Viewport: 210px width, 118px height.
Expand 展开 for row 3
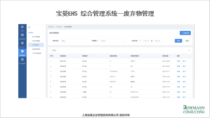(x=185, y=72)
